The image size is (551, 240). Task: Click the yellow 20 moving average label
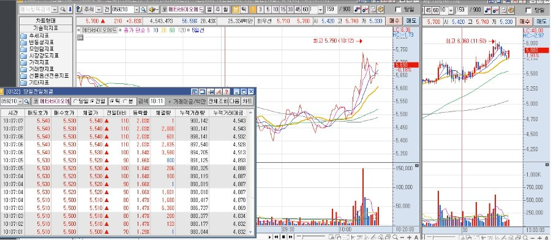[x=163, y=30]
